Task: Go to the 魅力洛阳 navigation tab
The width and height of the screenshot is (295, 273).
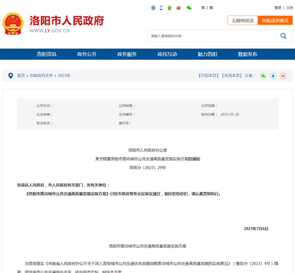Action: click(207, 54)
